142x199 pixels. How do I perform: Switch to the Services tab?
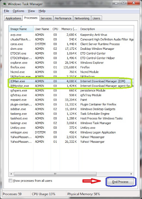point(46,18)
